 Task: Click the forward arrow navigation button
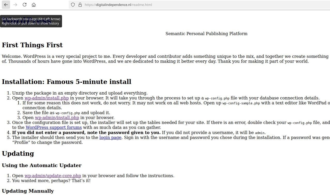click(15, 5)
